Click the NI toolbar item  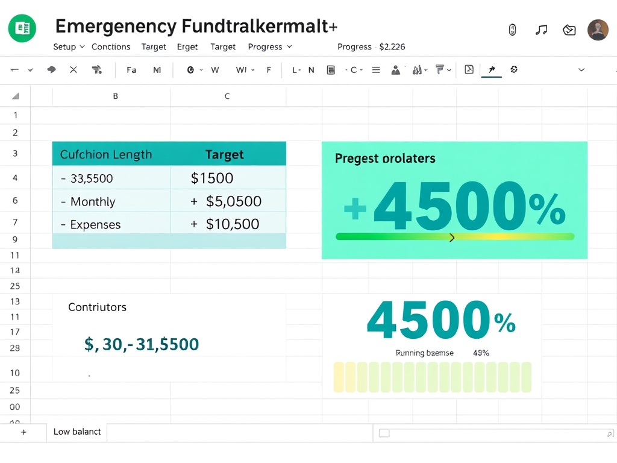(157, 70)
